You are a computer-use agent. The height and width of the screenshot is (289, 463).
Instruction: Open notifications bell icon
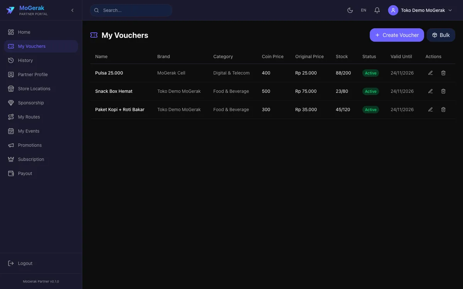(377, 10)
